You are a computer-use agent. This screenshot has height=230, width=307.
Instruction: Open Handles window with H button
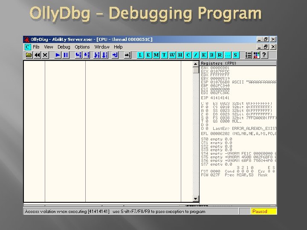[180, 55]
